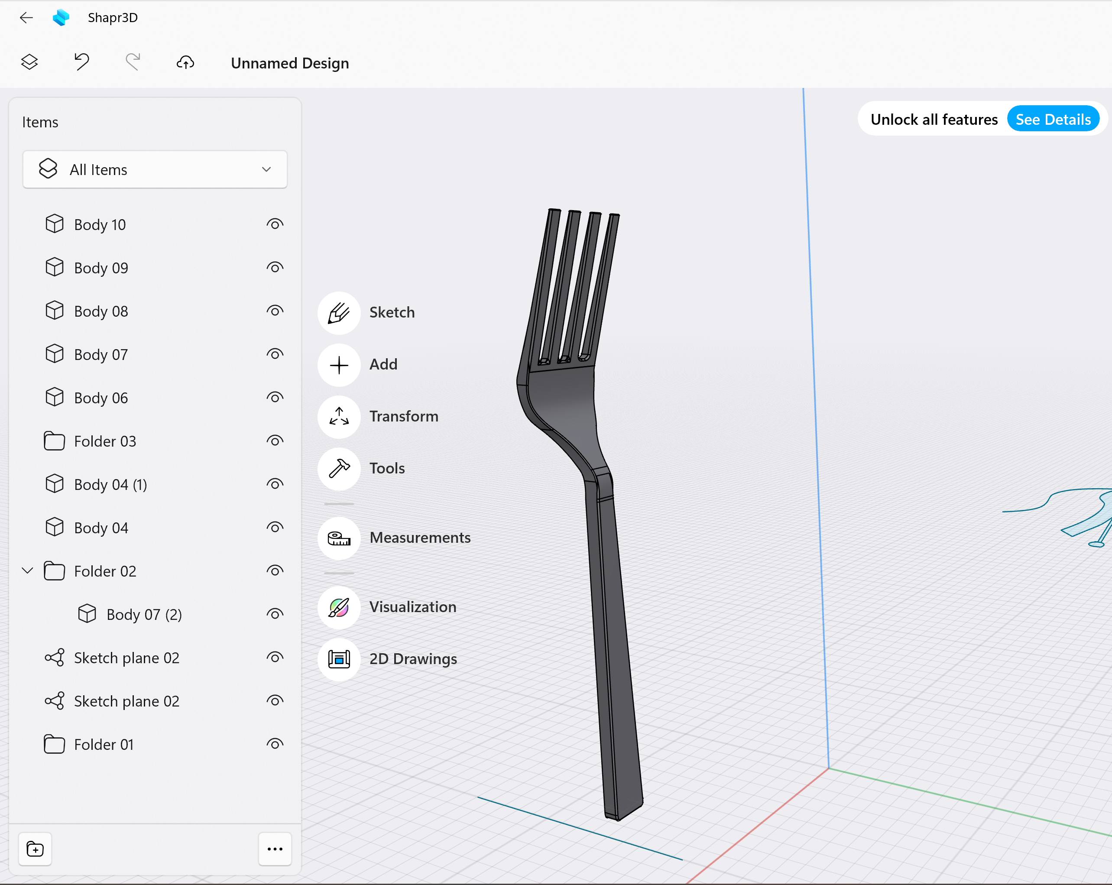Open the Measurements tool

point(339,538)
